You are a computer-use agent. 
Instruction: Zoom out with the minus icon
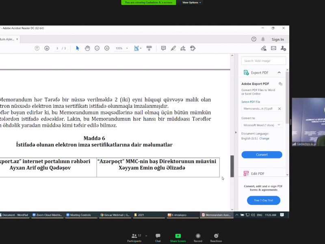(97, 48)
